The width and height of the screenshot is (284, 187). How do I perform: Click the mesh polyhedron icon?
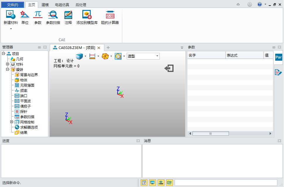105,56
